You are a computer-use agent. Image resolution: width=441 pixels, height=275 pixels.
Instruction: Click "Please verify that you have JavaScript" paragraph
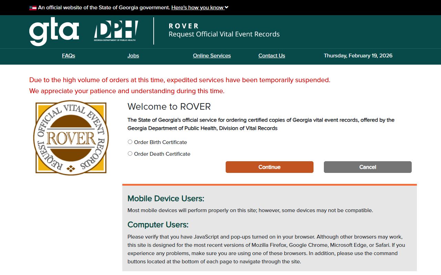pos(266,249)
